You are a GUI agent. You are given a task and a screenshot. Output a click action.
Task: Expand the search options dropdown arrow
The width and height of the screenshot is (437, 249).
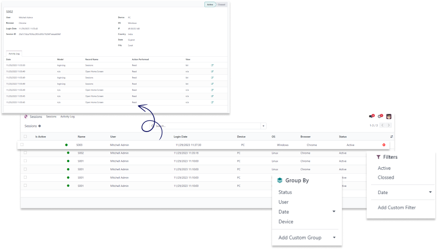click(264, 126)
